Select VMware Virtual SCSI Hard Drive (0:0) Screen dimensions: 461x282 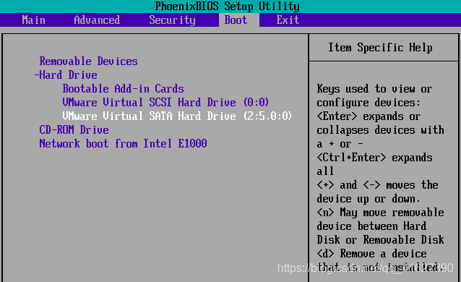click(165, 103)
